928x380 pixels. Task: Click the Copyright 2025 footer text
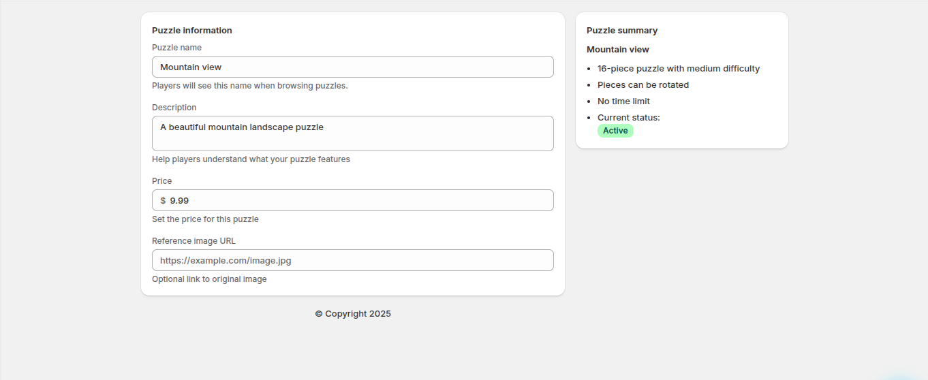[353, 314]
